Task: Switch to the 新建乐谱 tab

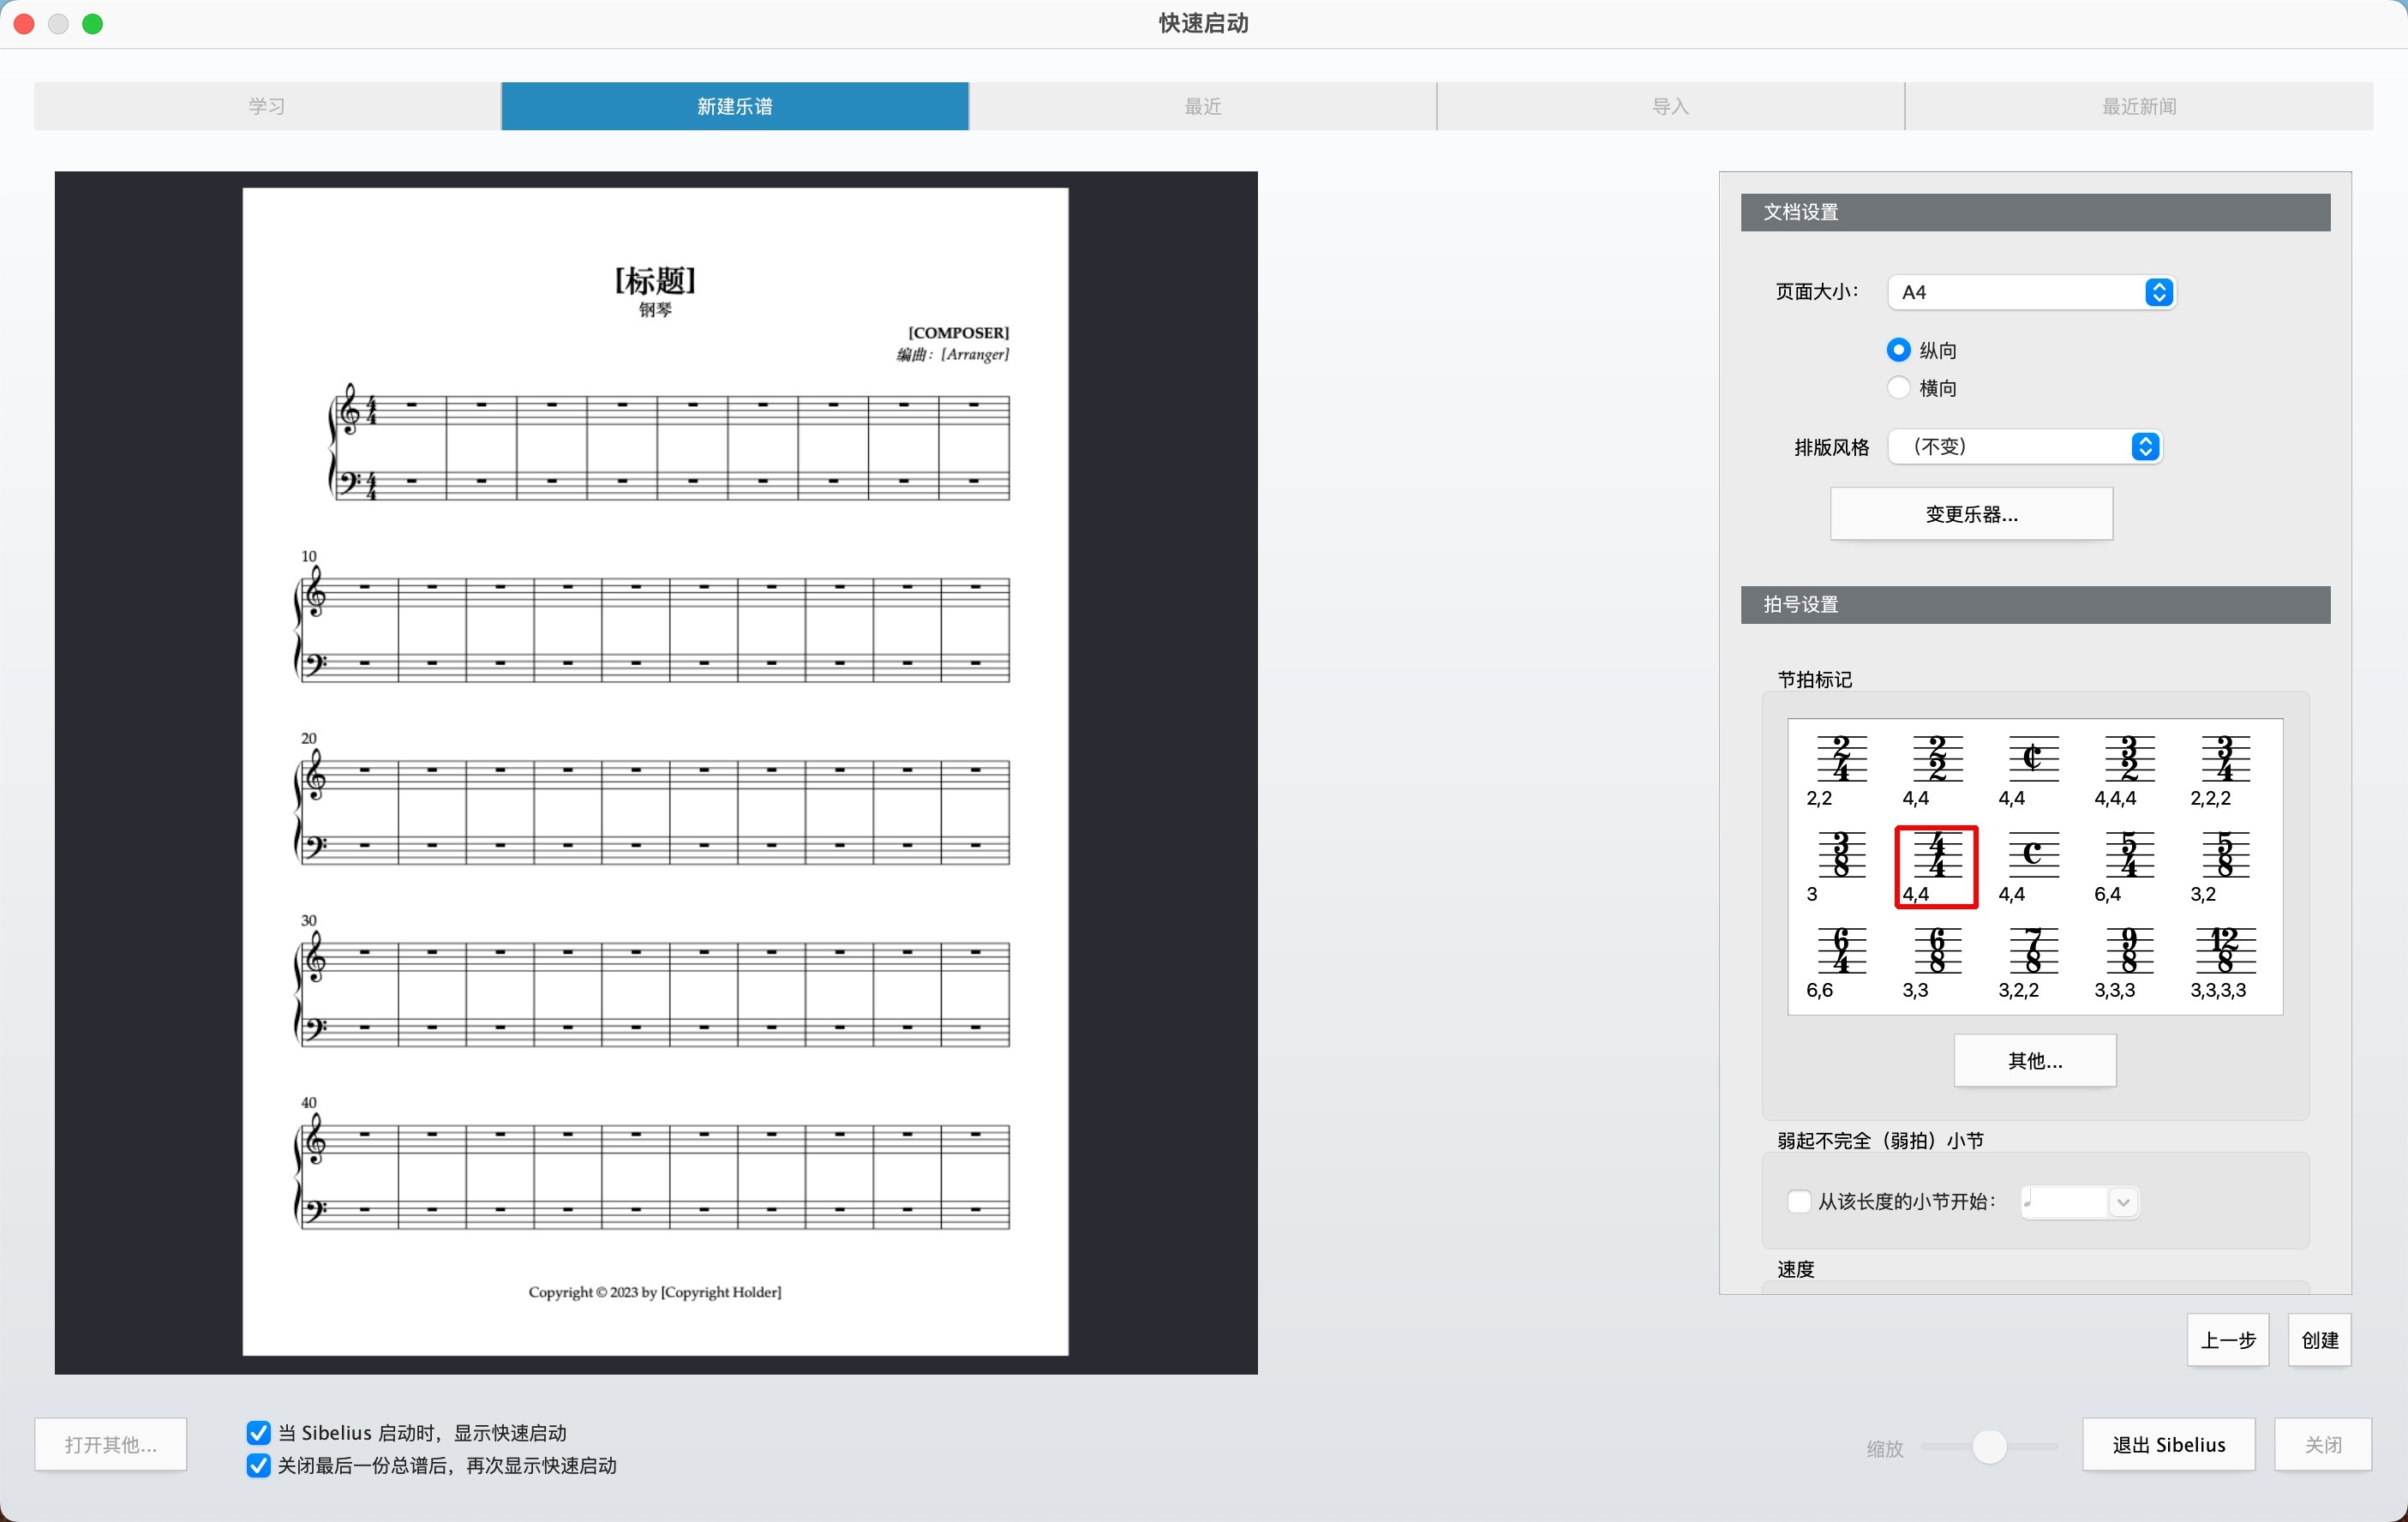Action: tap(735, 106)
